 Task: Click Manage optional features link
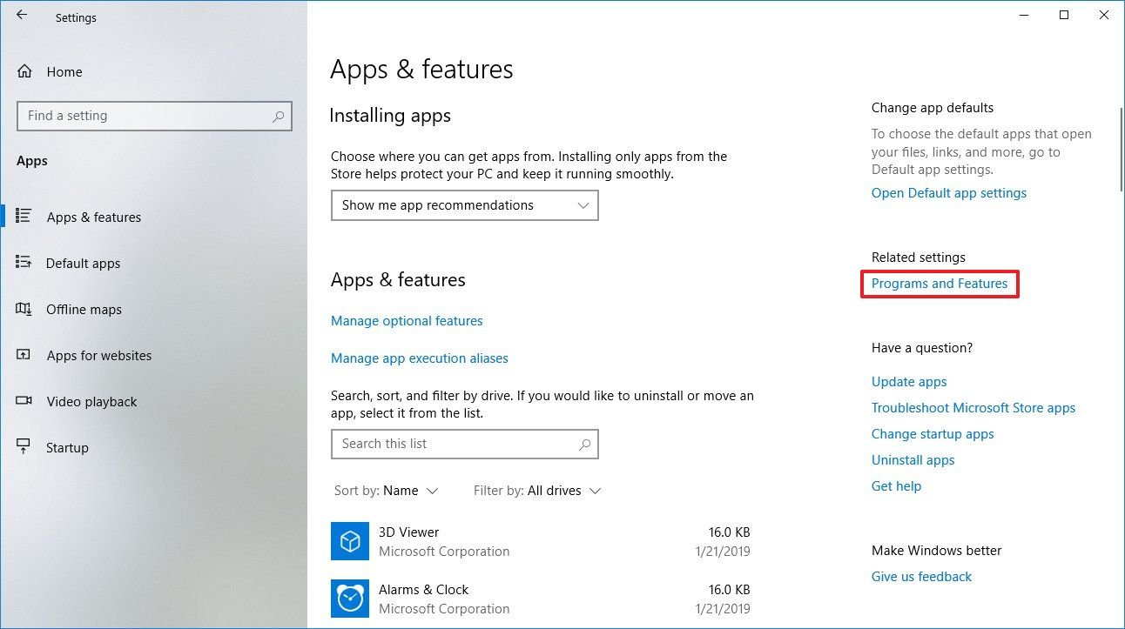click(x=407, y=321)
